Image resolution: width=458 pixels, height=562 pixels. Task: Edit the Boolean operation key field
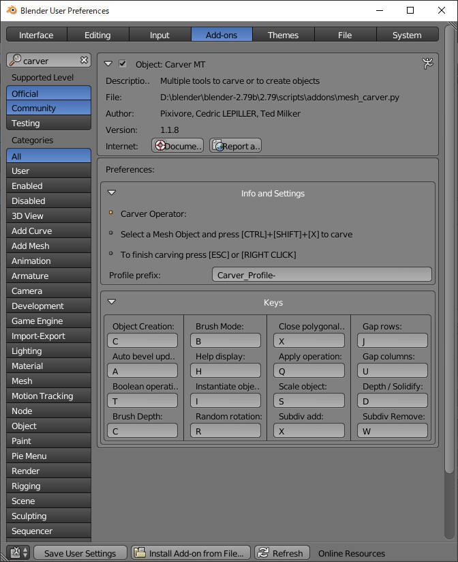pyautogui.click(x=142, y=401)
